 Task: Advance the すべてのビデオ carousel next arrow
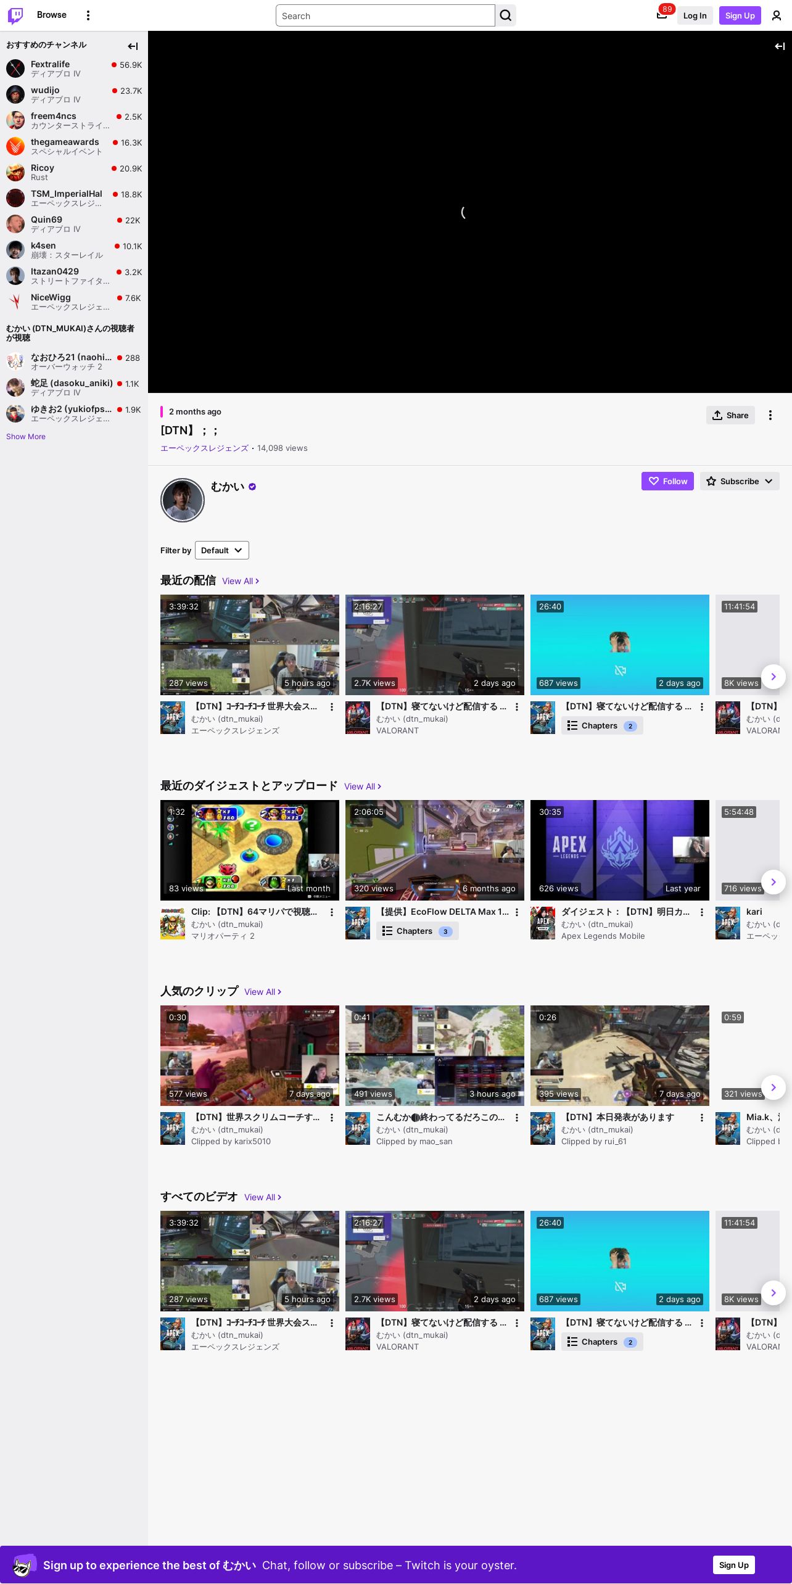[x=773, y=1293]
